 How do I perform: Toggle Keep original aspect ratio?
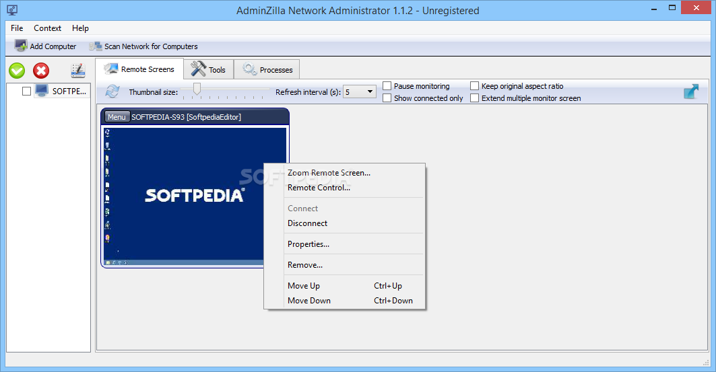click(474, 85)
